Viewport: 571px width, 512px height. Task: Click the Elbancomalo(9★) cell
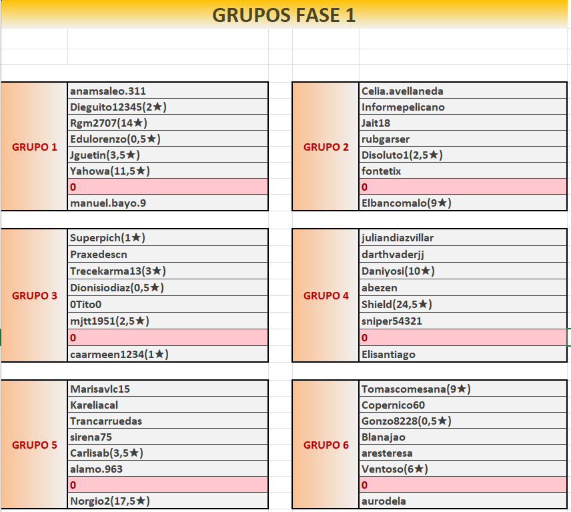click(x=463, y=203)
